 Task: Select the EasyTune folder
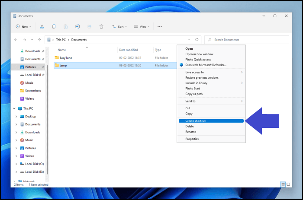66,57
